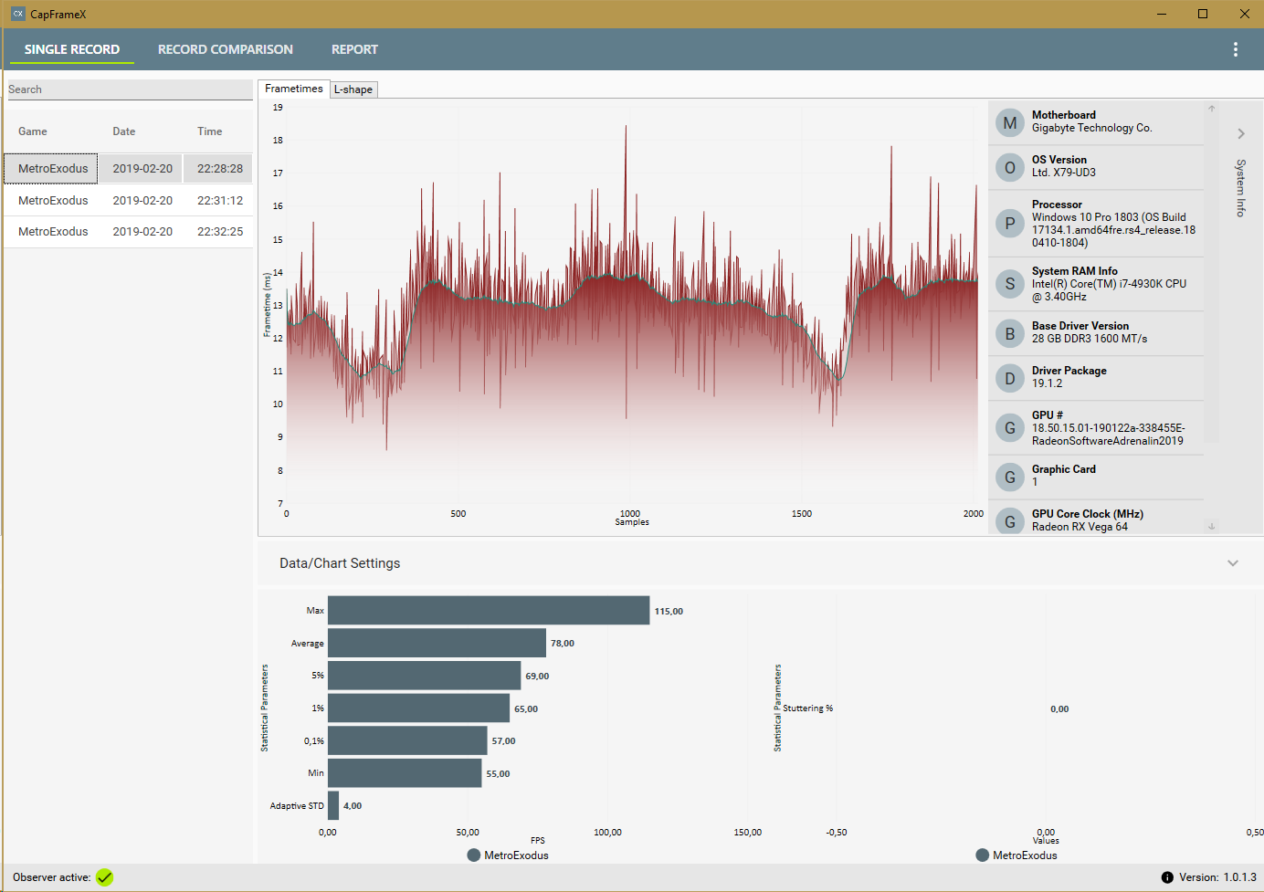The image size is (1264, 892).
Task: Click the 'Observer active:' status label
Action: click(52, 877)
